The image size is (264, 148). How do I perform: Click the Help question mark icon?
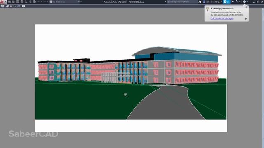pos(245,2)
